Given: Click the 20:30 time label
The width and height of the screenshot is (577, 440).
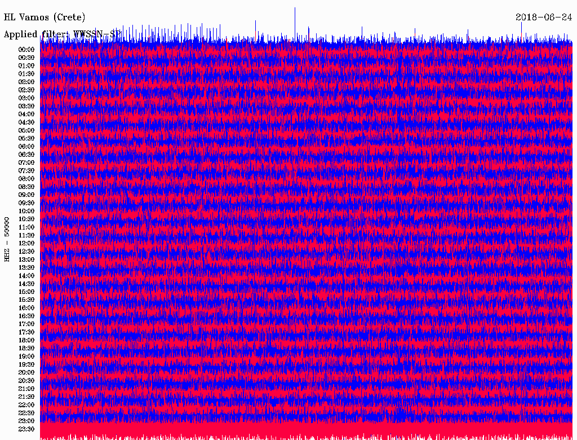Looking at the screenshot, I should (x=26, y=381).
